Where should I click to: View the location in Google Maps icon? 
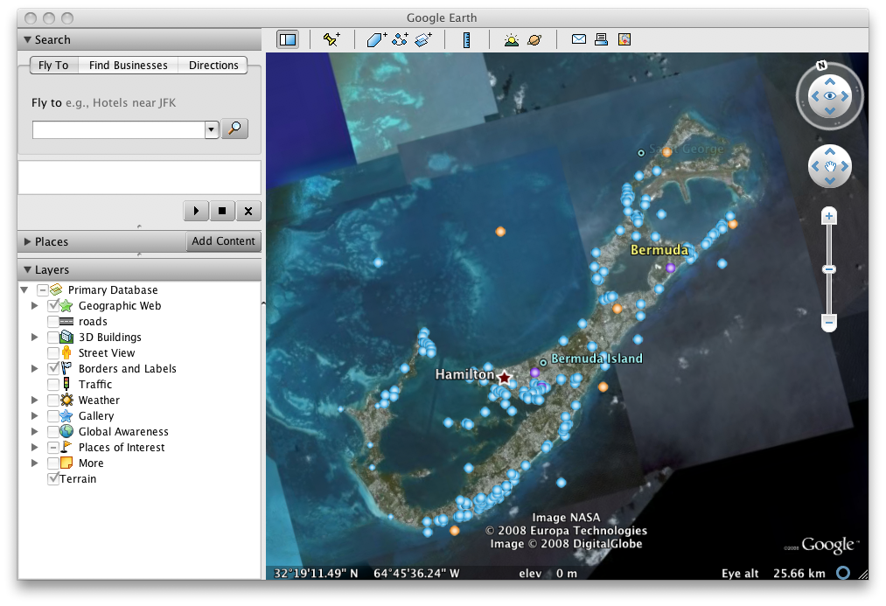624,39
